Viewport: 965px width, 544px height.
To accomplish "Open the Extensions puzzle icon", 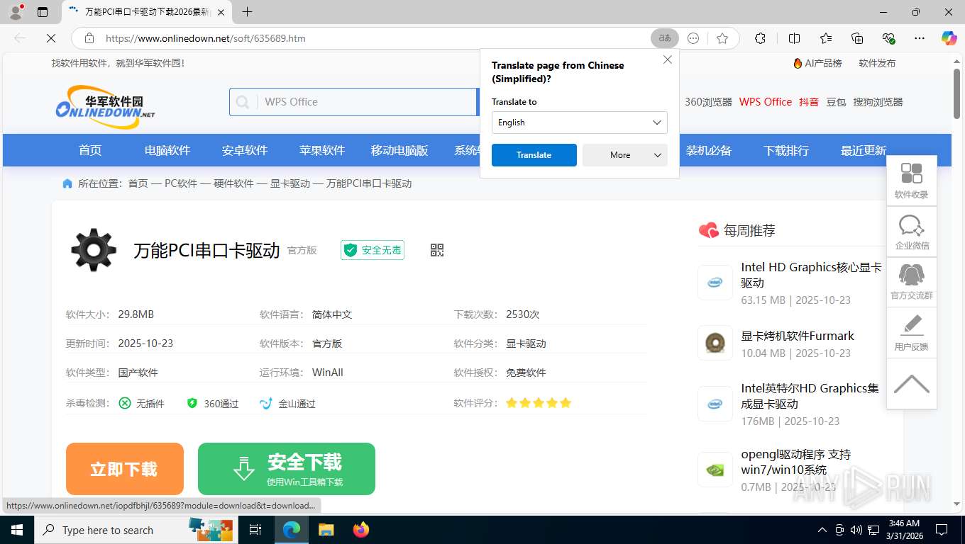I will [x=760, y=38].
